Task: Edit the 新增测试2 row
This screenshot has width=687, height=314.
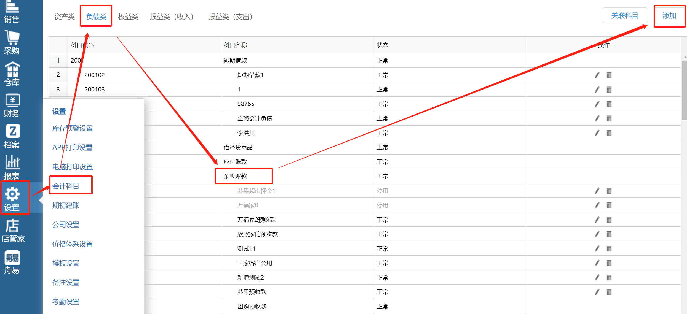Action: click(x=597, y=277)
